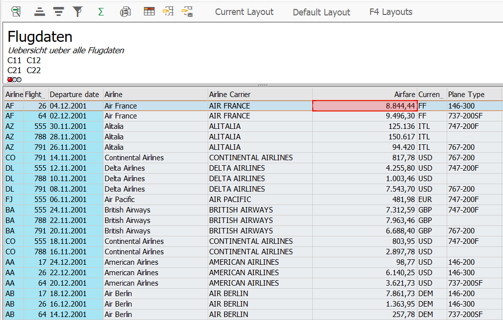The image size is (503, 320).
Task: Click plane type 146-200 in American Airlines row
Action: (474, 262)
